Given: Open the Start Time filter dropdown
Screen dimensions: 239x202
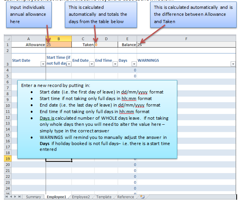Looking at the screenshot, I should (x=68, y=64).
